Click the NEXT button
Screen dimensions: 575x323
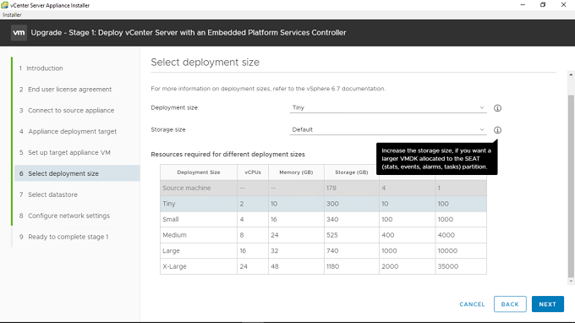[547, 304]
